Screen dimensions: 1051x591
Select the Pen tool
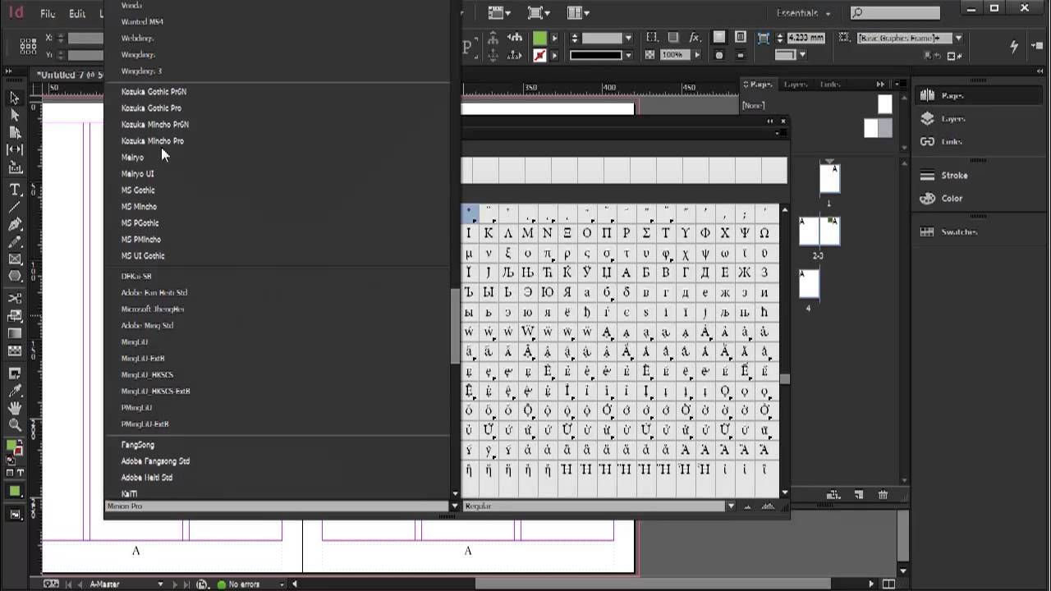click(x=15, y=224)
